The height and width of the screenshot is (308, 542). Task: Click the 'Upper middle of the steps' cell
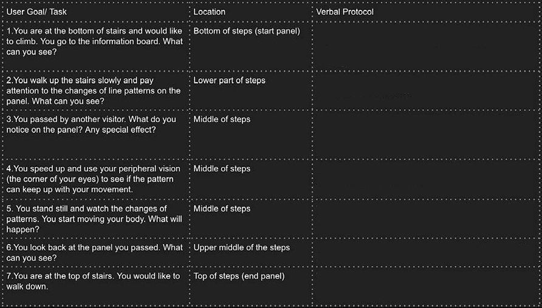[x=241, y=247]
